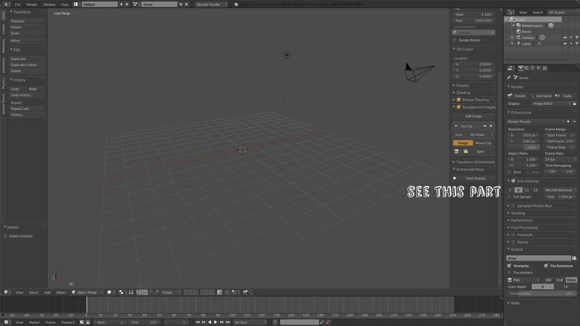This screenshot has width=580, height=326.
Task: Select the Texture properties tab icon
Action: coord(545,68)
